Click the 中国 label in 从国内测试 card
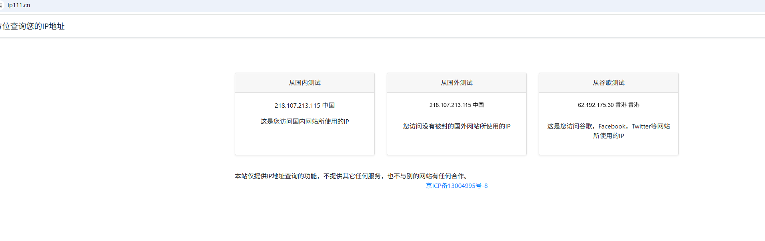This screenshot has width=765, height=241. (328, 105)
